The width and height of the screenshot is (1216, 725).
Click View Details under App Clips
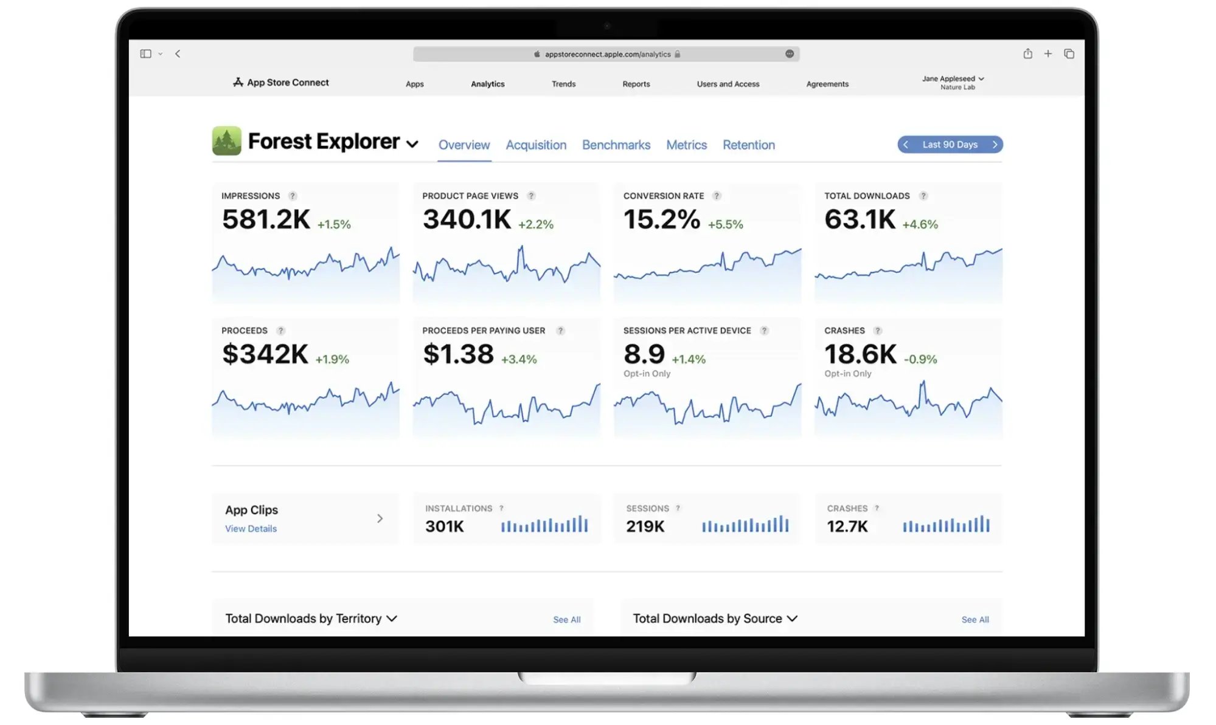point(251,527)
